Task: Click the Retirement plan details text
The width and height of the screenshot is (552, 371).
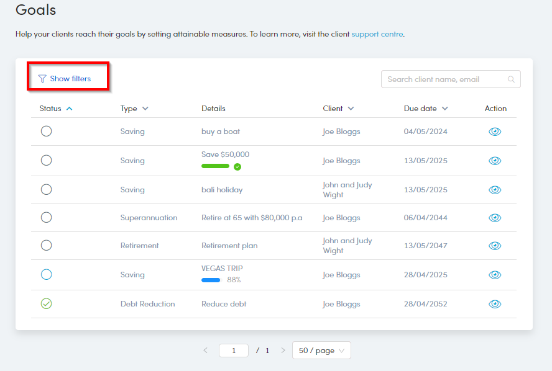Action: pyautogui.click(x=229, y=246)
